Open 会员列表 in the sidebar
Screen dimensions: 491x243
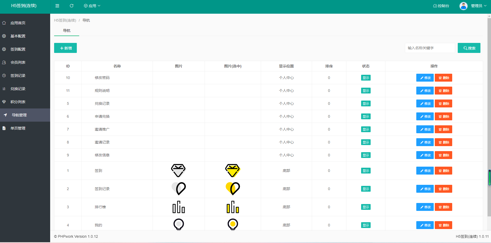click(25, 62)
